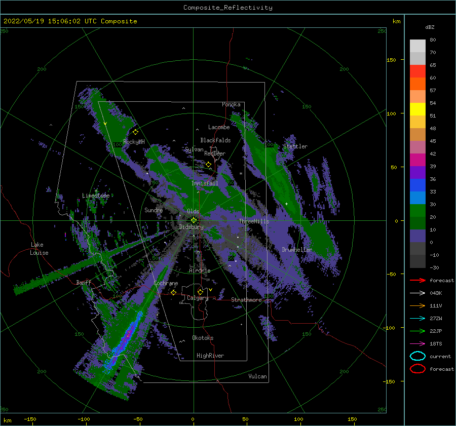
Task: Click the Lake Louise label
Action: point(39,249)
